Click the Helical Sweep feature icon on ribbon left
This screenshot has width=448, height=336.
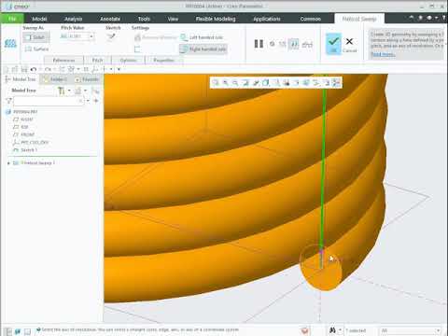pyautogui.click(x=10, y=44)
